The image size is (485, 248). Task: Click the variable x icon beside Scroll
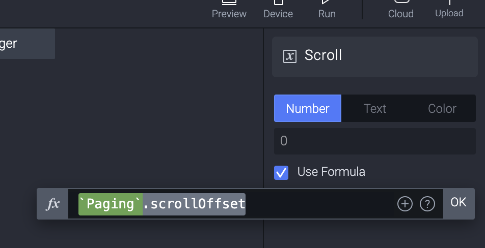click(x=290, y=56)
